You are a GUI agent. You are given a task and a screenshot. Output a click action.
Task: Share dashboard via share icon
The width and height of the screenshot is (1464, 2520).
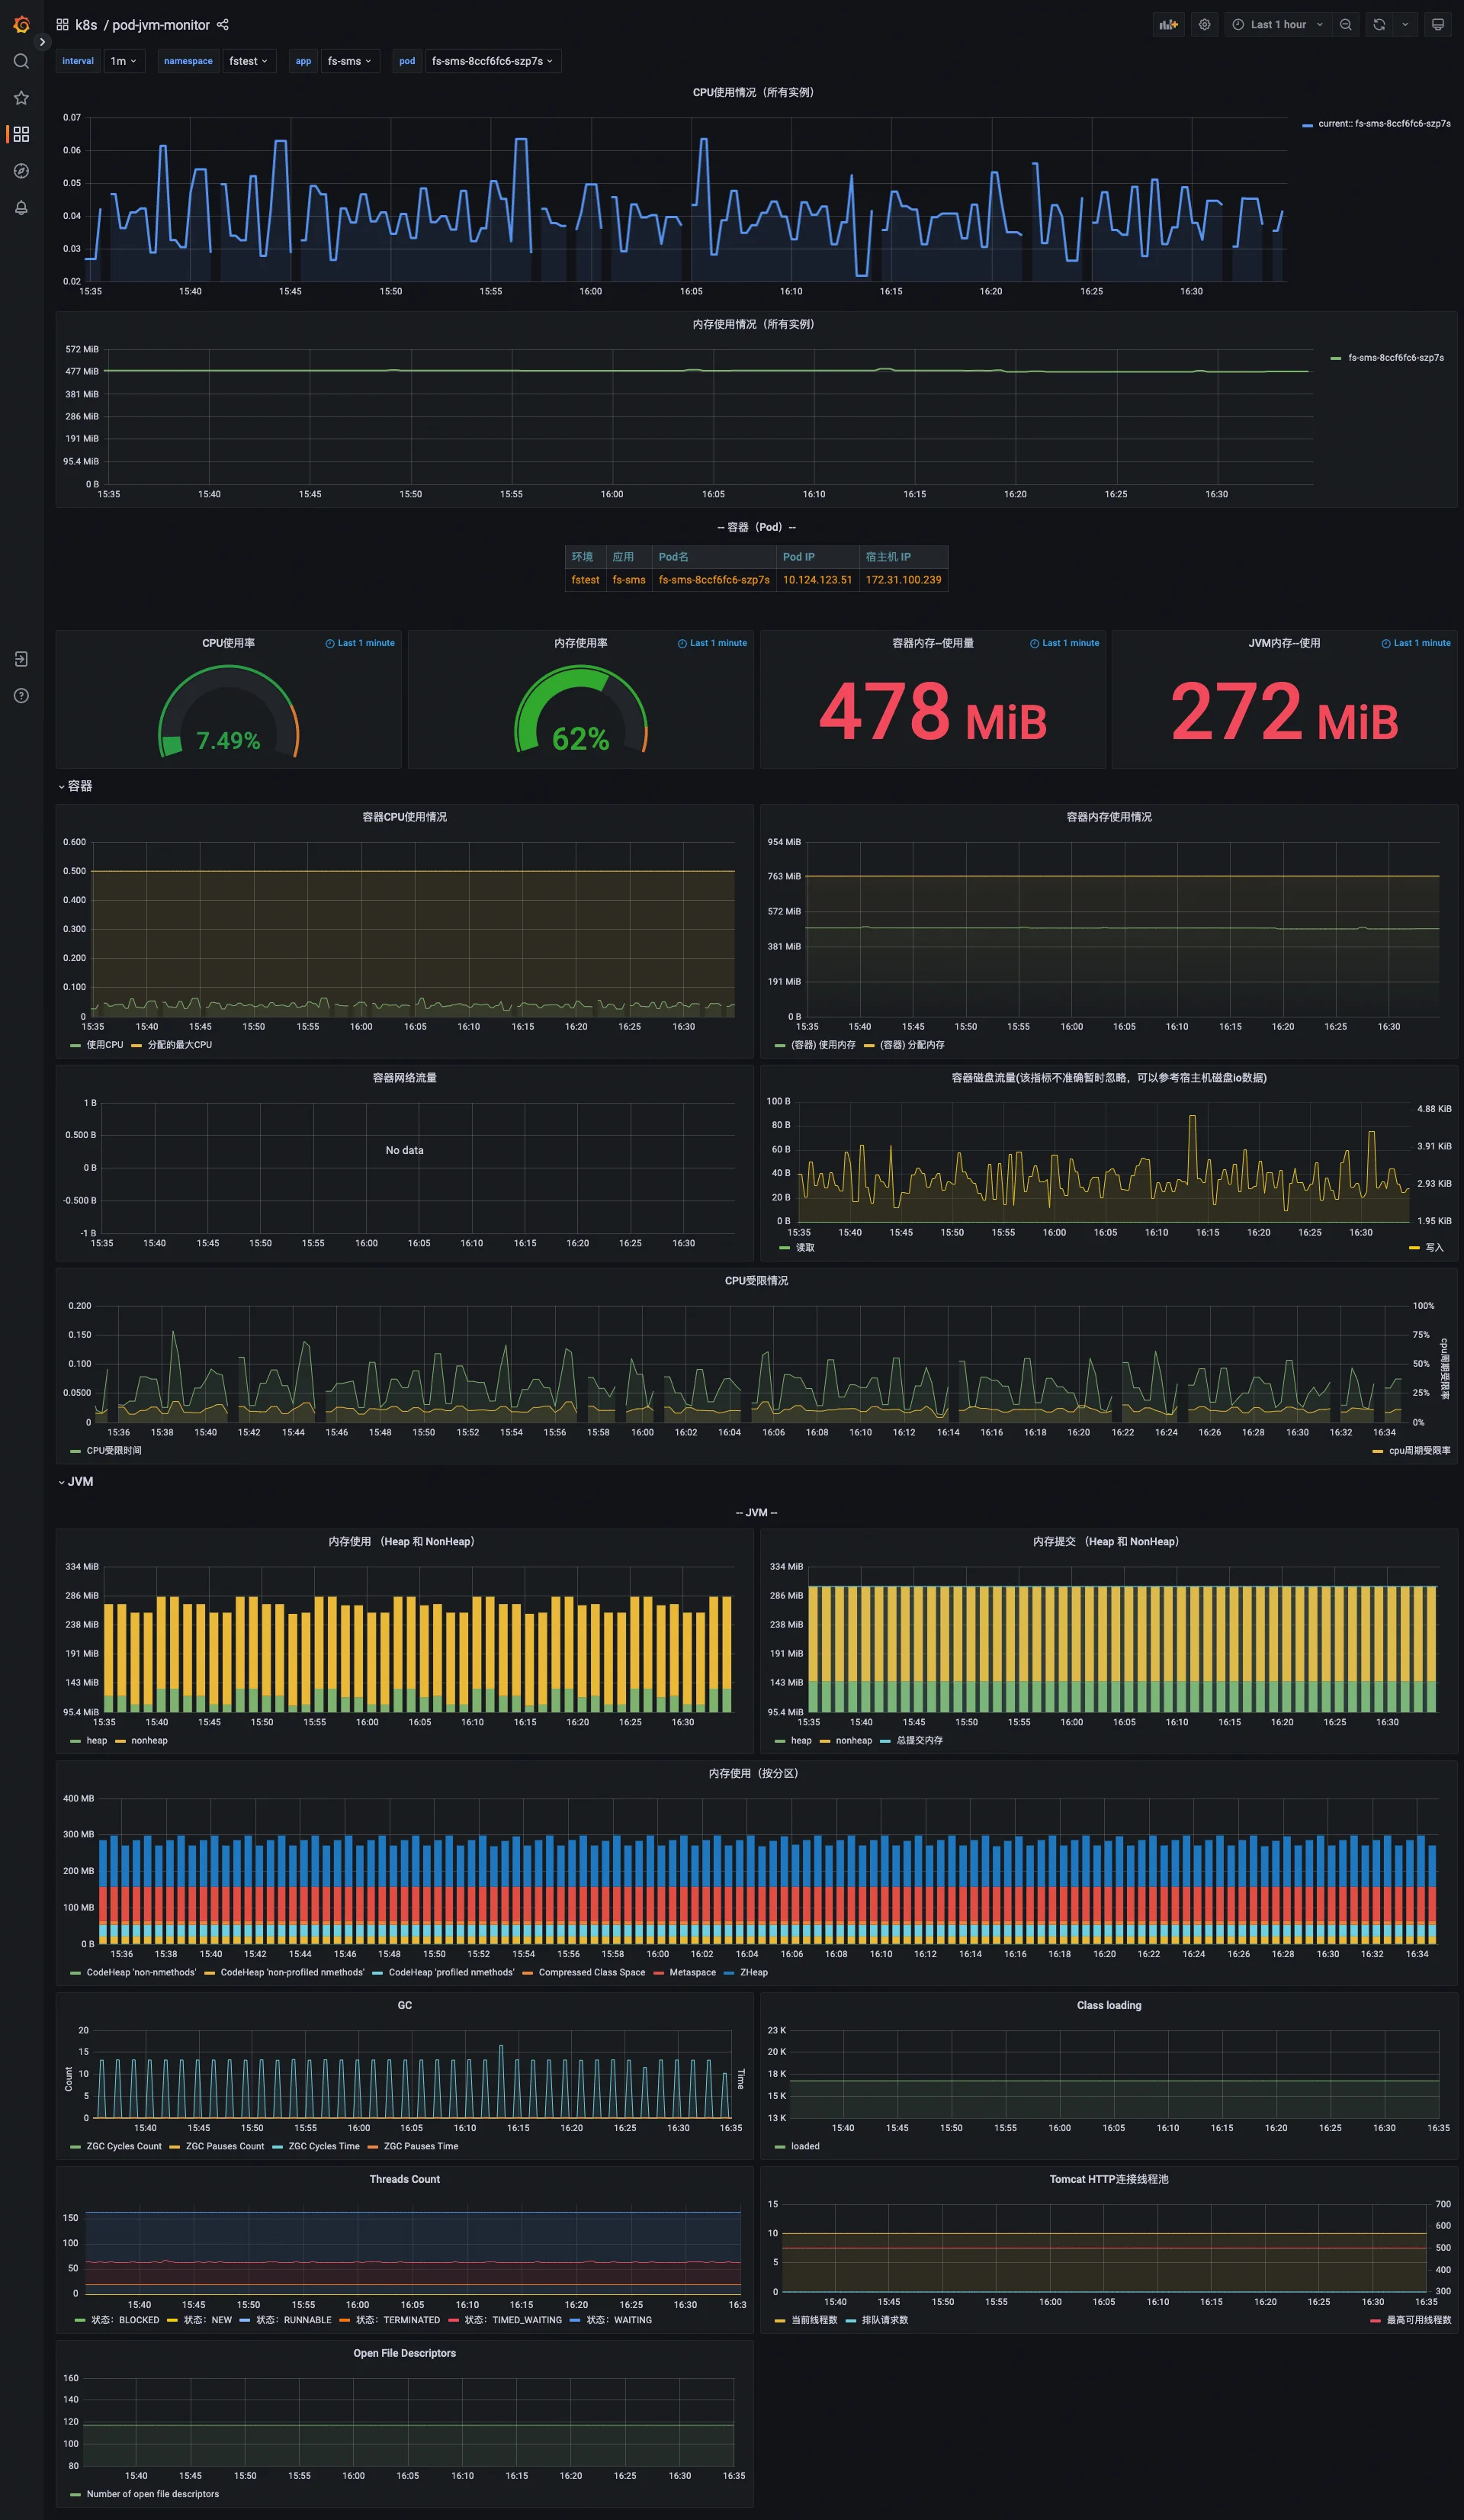(223, 25)
